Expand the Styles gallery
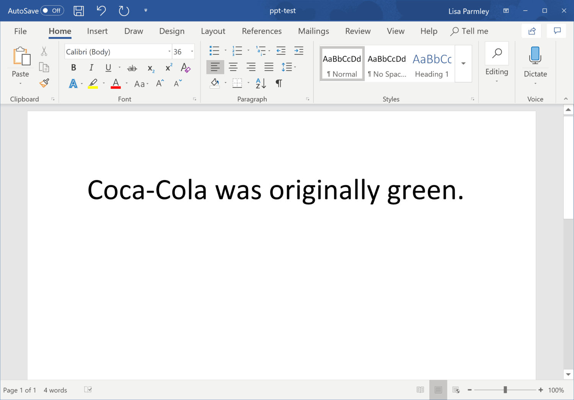Image resolution: width=574 pixels, height=400 pixels. [463, 64]
